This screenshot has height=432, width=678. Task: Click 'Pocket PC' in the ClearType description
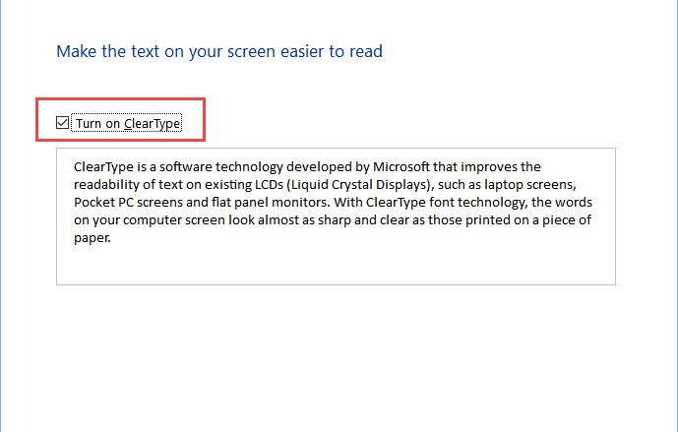103,203
